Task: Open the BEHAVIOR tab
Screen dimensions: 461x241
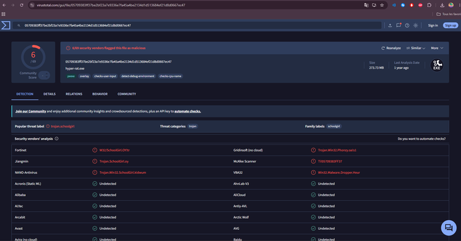Action: tap(100, 94)
